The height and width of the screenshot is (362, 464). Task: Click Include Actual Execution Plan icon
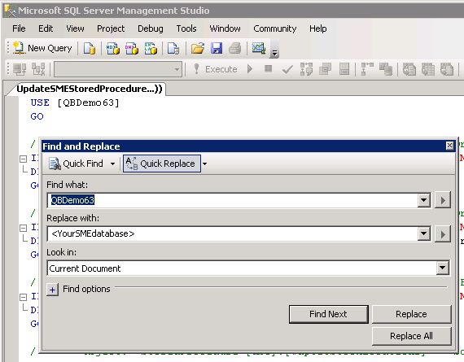pyautogui.click(x=367, y=69)
